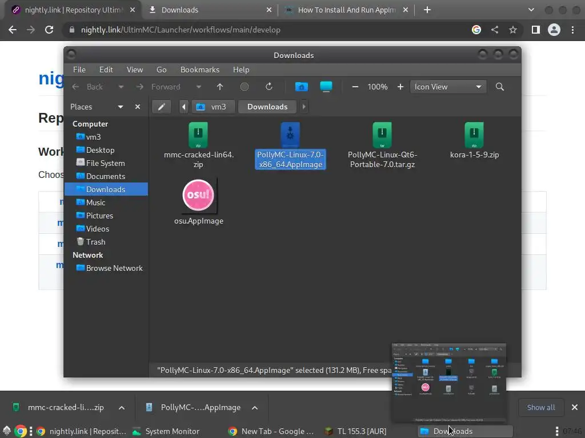Select File System in the sidebar
The image size is (585, 438).
[x=106, y=163]
